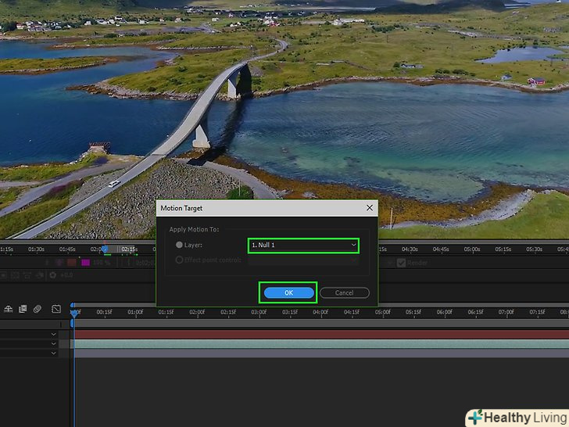Click the magenta color swatch
This screenshot has width=569, height=427.
(85, 263)
